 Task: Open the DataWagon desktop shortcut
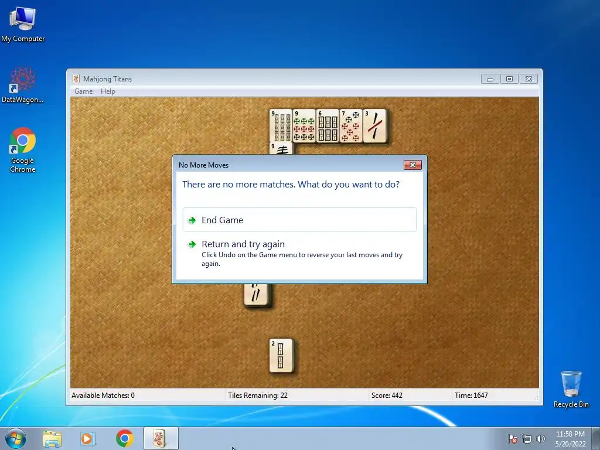[23, 86]
